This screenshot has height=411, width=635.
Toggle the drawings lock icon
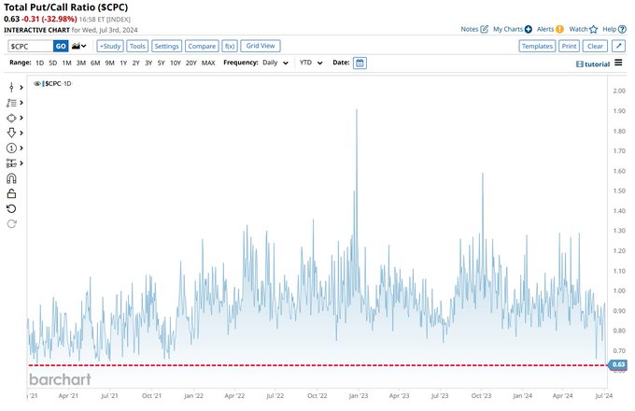[x=11, y=193]
